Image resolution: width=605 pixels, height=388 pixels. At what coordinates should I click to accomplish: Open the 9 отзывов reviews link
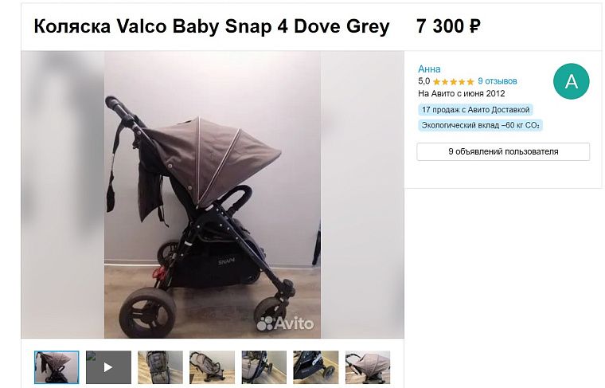pos(497,81)
